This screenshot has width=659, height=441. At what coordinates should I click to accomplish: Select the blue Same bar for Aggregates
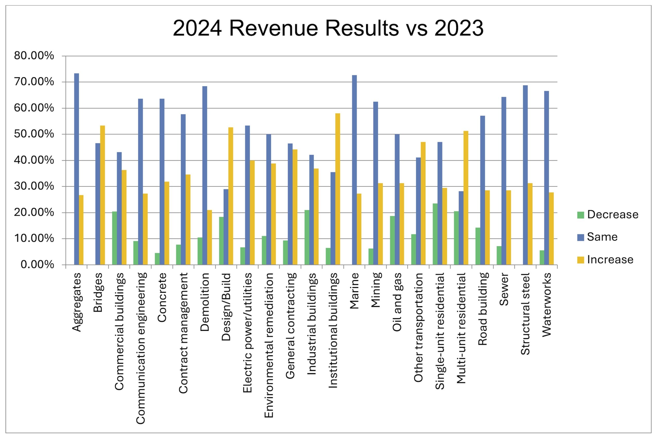click(76, 169)
